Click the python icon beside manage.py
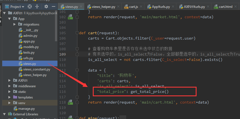240x119 pixels. pos(15,109)
